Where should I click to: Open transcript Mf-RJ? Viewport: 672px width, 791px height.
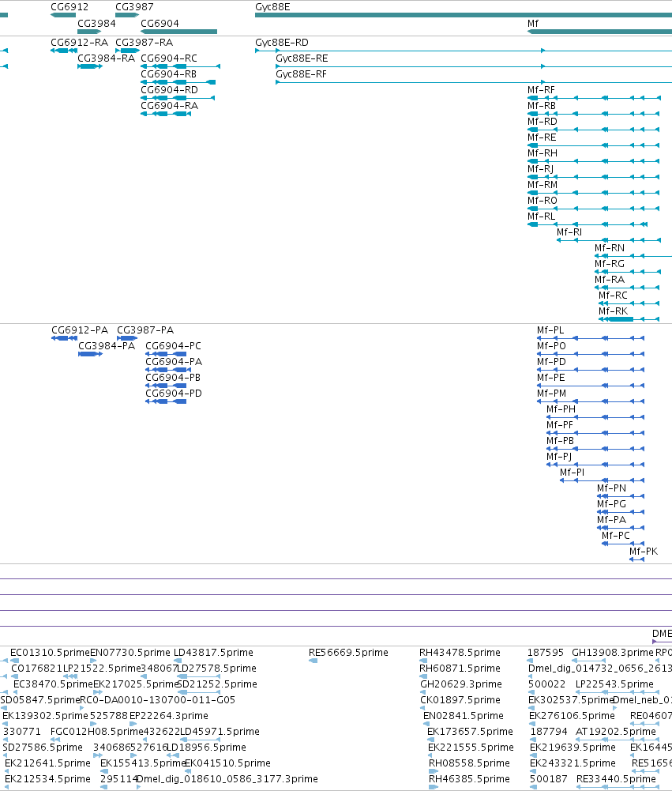(540, 168)
